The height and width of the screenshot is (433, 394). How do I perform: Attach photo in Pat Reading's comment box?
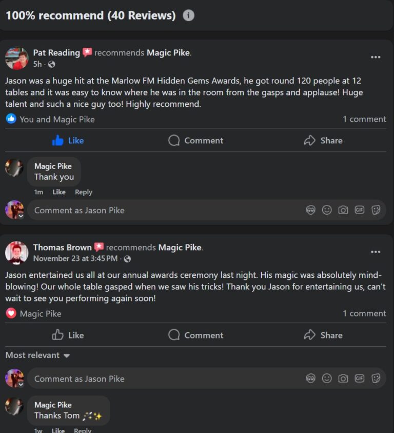point(343,210)
